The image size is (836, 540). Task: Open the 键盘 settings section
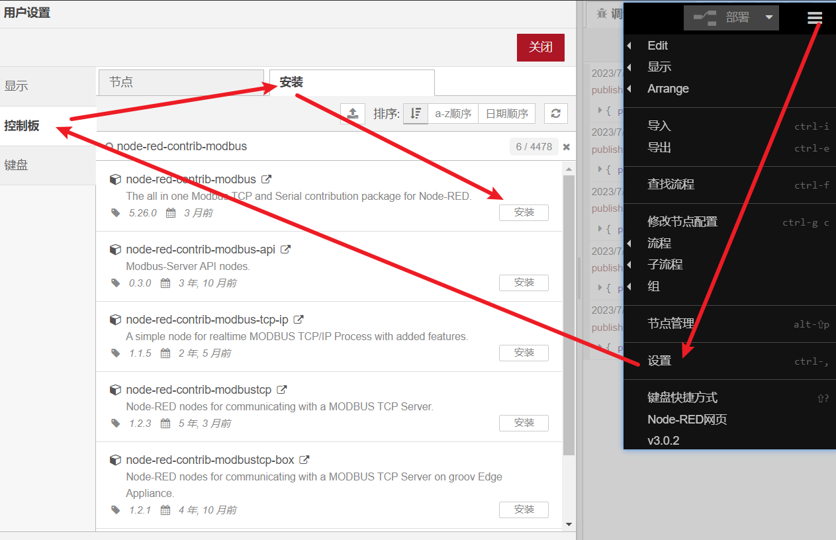pyautogui.click(x=48, y=165)
